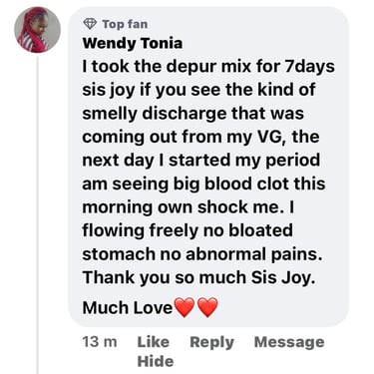This screenshot has height=374, width=374.
Task: Message the commenter via Message button
Action: tap(289, 342)
